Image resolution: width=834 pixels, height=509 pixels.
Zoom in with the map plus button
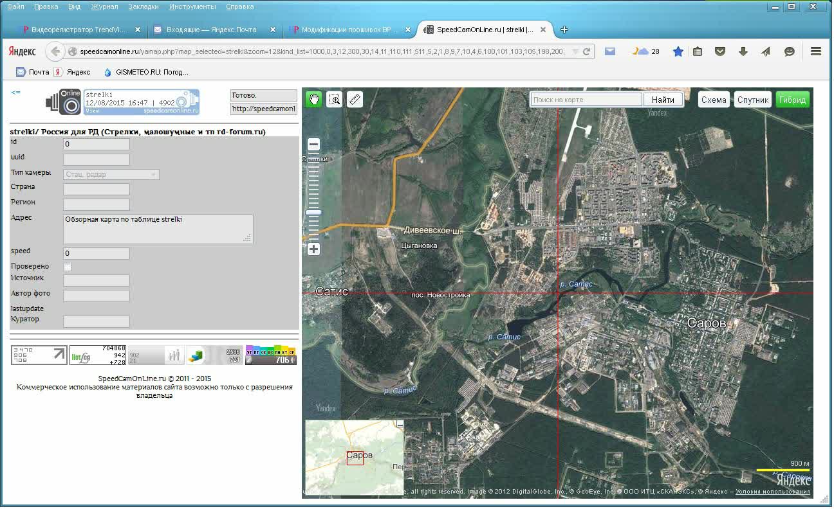click(313, 249)
